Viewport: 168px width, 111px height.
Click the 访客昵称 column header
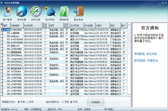tap(17, 26)
